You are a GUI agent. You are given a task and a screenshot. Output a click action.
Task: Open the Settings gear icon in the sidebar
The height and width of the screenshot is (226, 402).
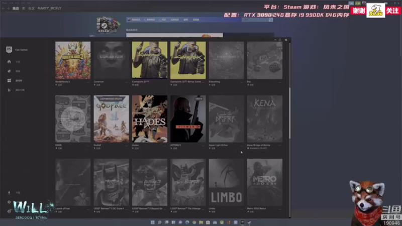tap(9, 202)
